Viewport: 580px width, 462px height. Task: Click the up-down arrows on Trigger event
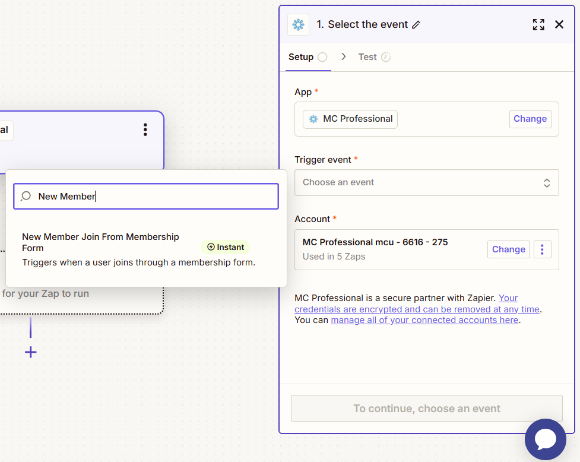pos(547,183)
